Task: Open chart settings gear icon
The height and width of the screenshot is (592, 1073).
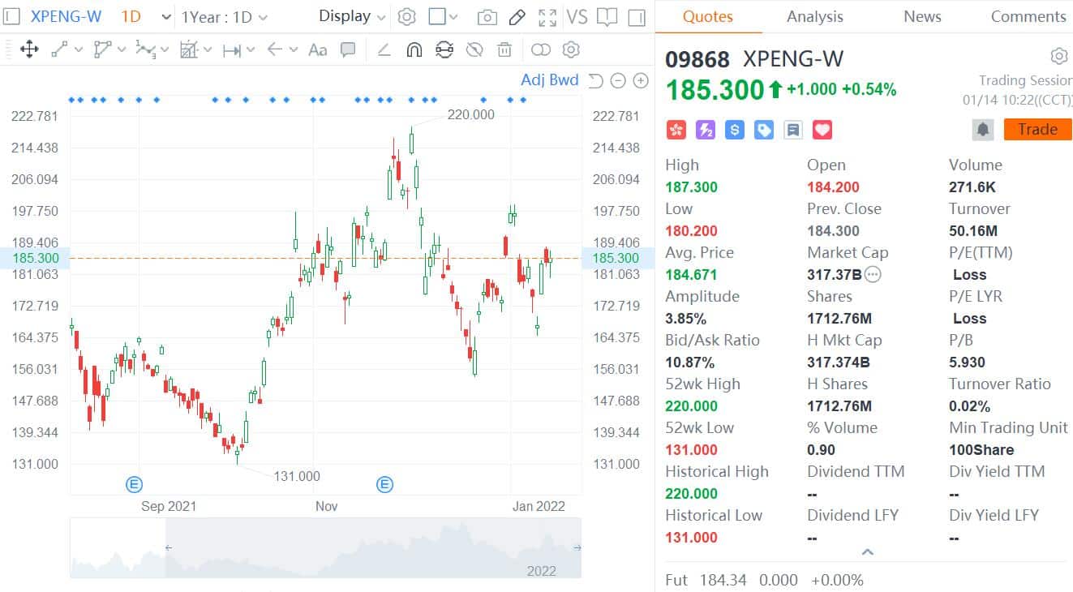Action: [x=572, y=49]
